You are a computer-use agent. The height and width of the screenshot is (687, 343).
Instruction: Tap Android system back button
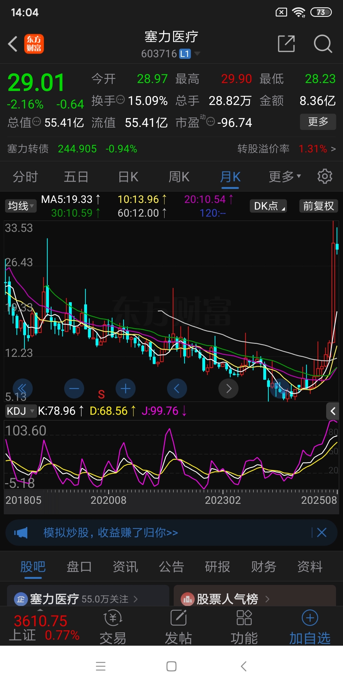[244, 666]
